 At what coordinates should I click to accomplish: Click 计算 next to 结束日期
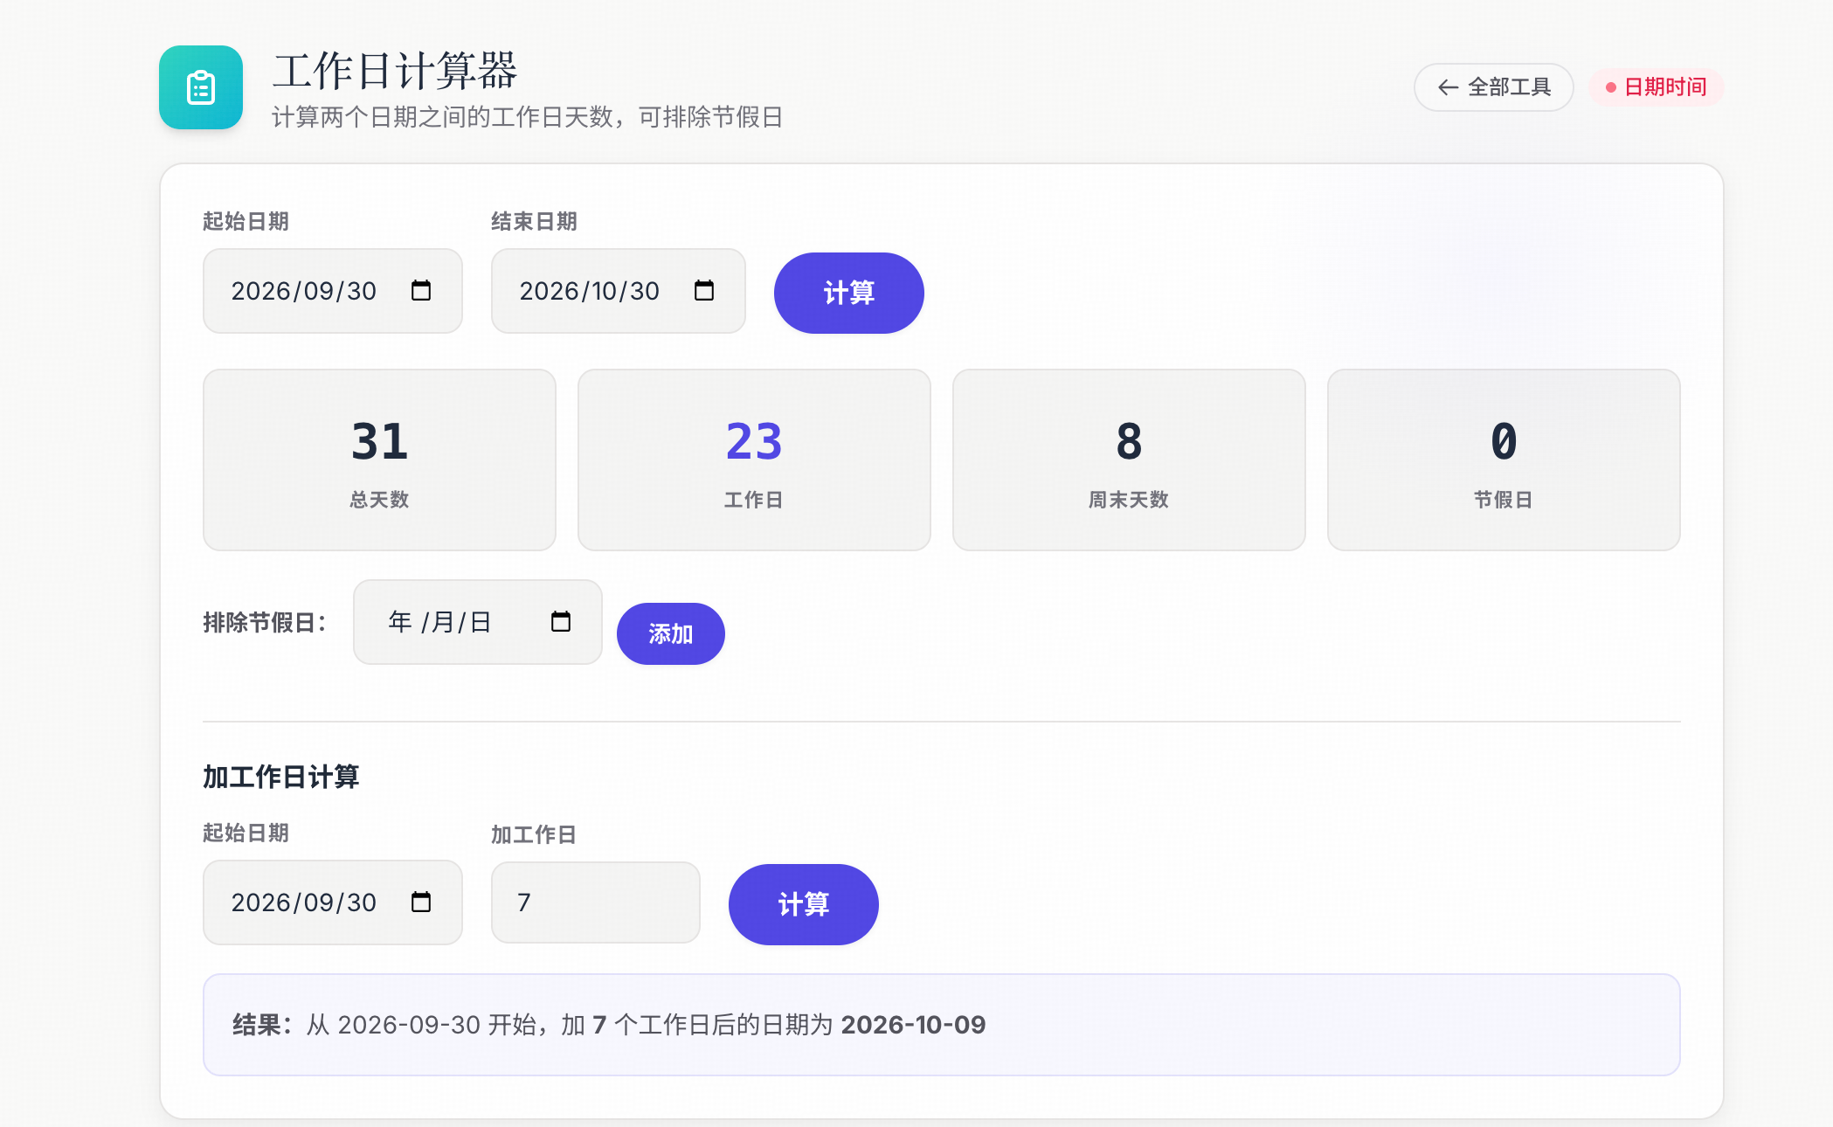(848, 293)
